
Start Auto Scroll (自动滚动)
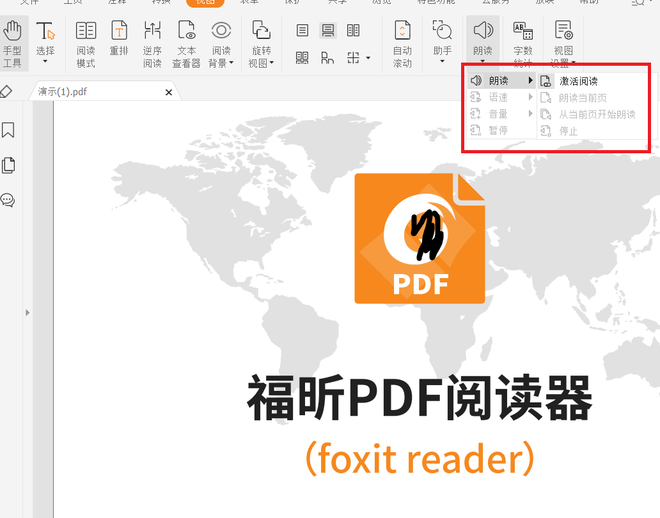click(x=402, y=44)
